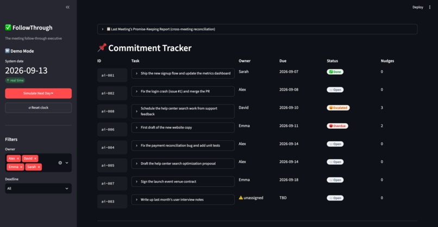Image resolution: width=438 pixels, height=227 pixels.
Task: Click the ai-005 ID cell
Action: point(112,165)
